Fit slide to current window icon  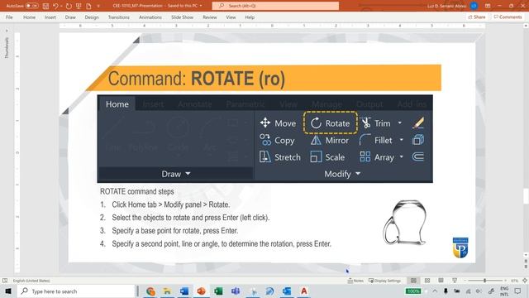(x=525, y=281)
